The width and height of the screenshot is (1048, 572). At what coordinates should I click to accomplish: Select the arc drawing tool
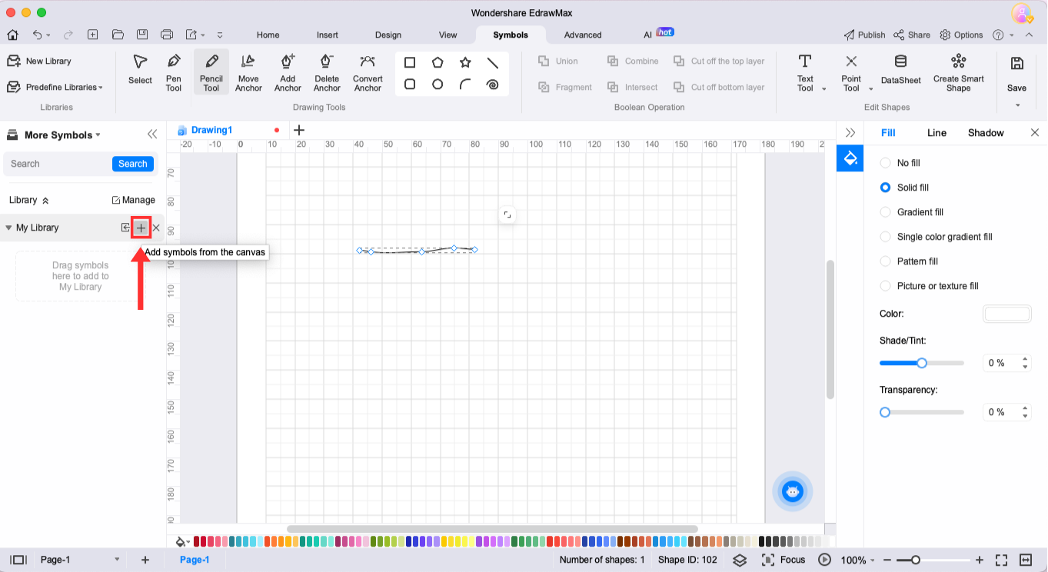[465, 85]
